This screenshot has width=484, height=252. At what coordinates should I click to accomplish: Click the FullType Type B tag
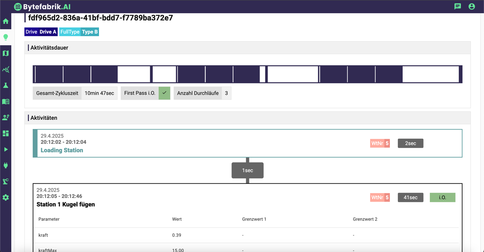79,32
